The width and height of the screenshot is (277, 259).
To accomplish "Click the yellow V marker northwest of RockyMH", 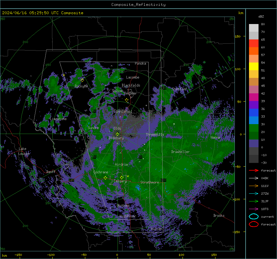I will tap(64, 75).
